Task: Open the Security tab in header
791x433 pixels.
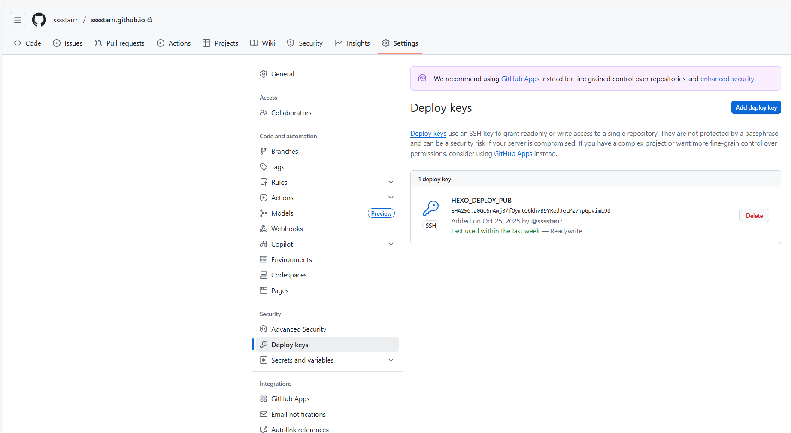Action: (x=305, y=43)
